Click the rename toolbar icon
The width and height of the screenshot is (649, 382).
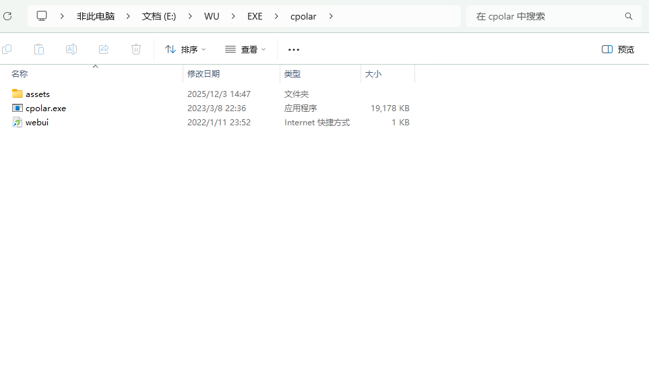pos(71,49)
